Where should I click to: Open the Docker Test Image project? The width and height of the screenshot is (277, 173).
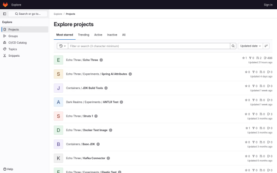(87, 130)
